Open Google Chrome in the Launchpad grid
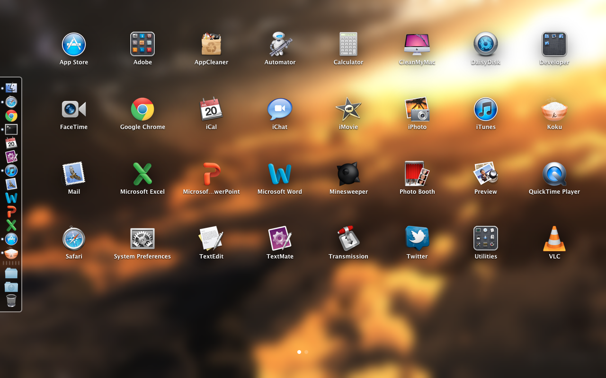Image resolution: width=606 pixels, height=378 pixels. click(x=143, y=109)
